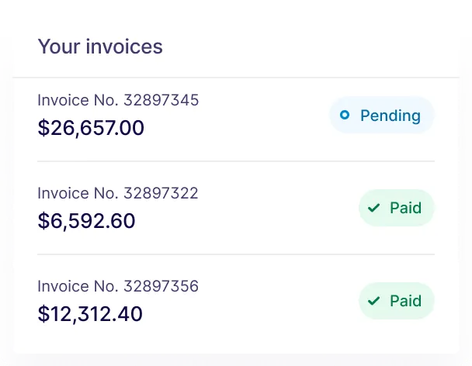Click Paid text on third invoice row
Viewport: 472px width, 366px height.
(x=405, y=301)
